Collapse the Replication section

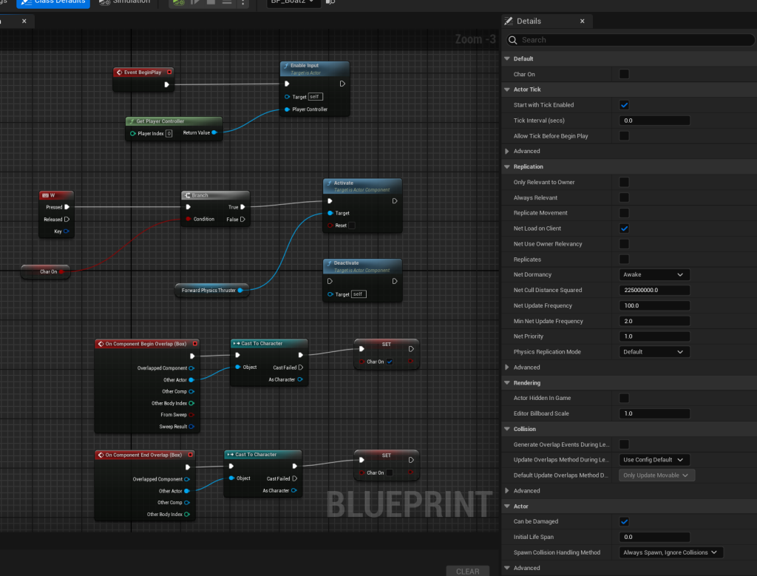[x=507, y=167]
